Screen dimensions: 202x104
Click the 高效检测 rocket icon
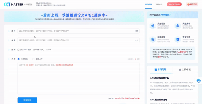point(153,26)
